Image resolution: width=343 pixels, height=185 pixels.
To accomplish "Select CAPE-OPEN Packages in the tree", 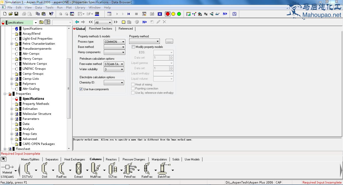I will pyautogui.click(x=39, y=144).
